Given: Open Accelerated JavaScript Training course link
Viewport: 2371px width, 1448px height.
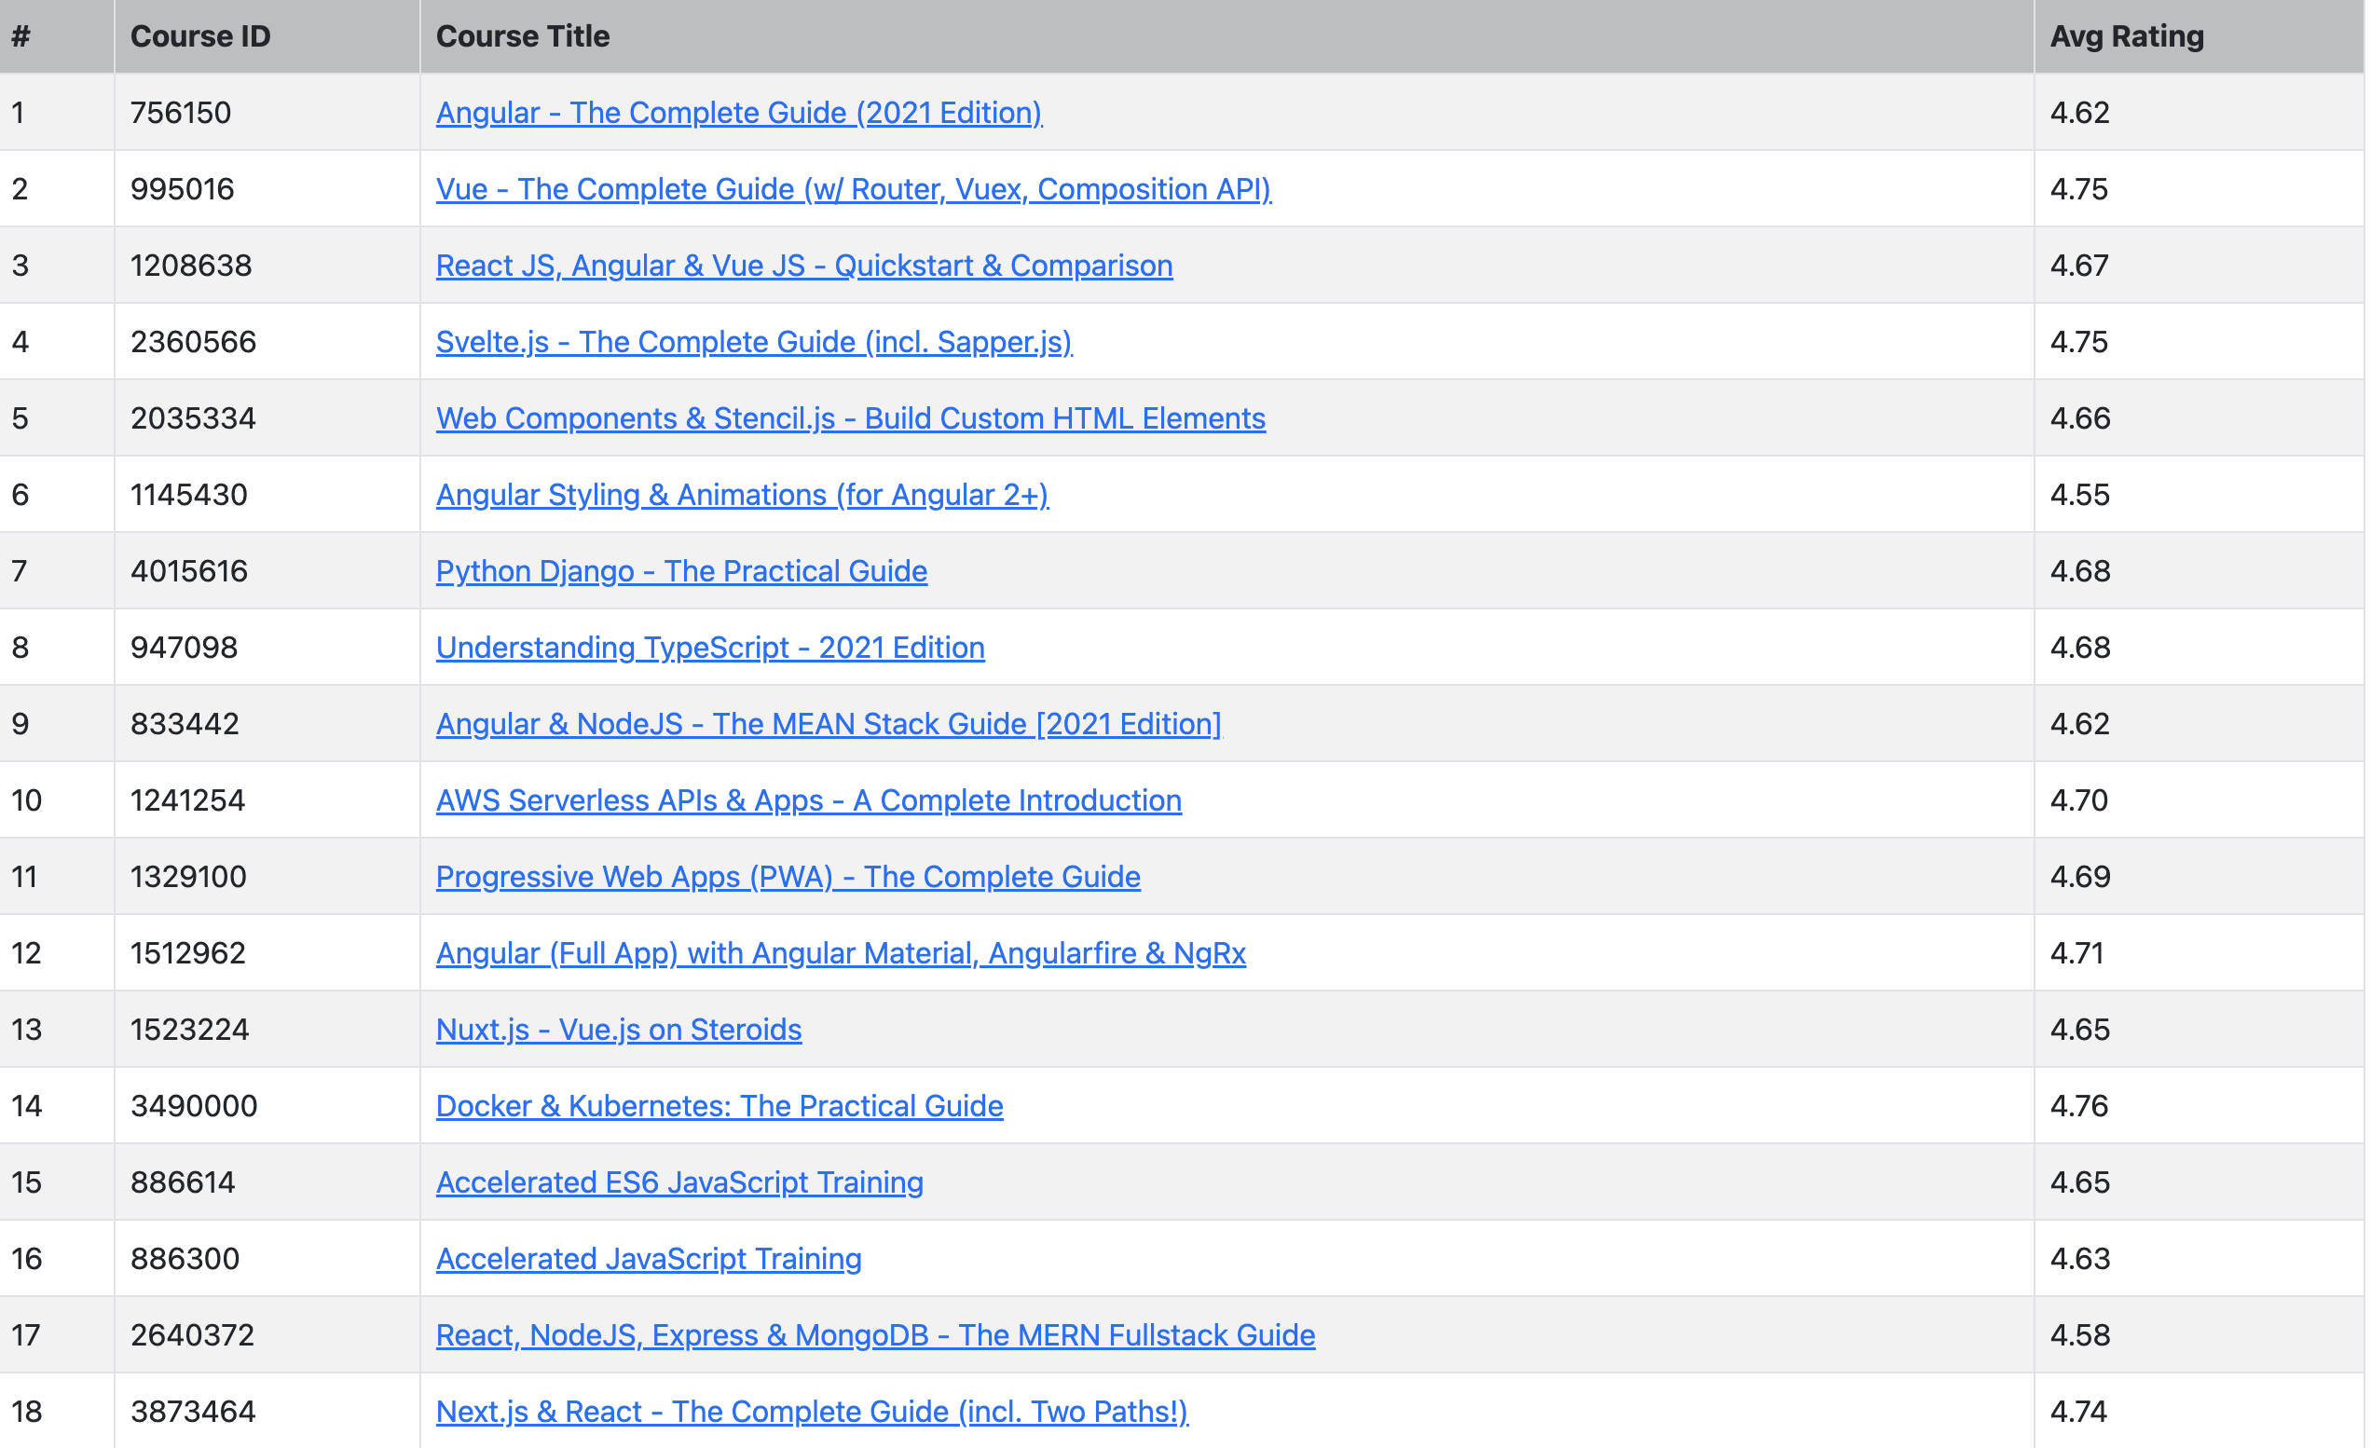Looking at the screenshot, I should coord(649,1260).
